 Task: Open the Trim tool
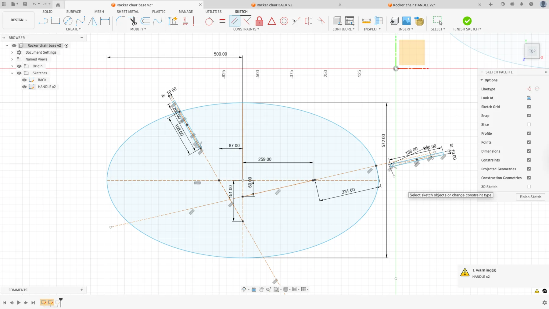click(133, 21)
